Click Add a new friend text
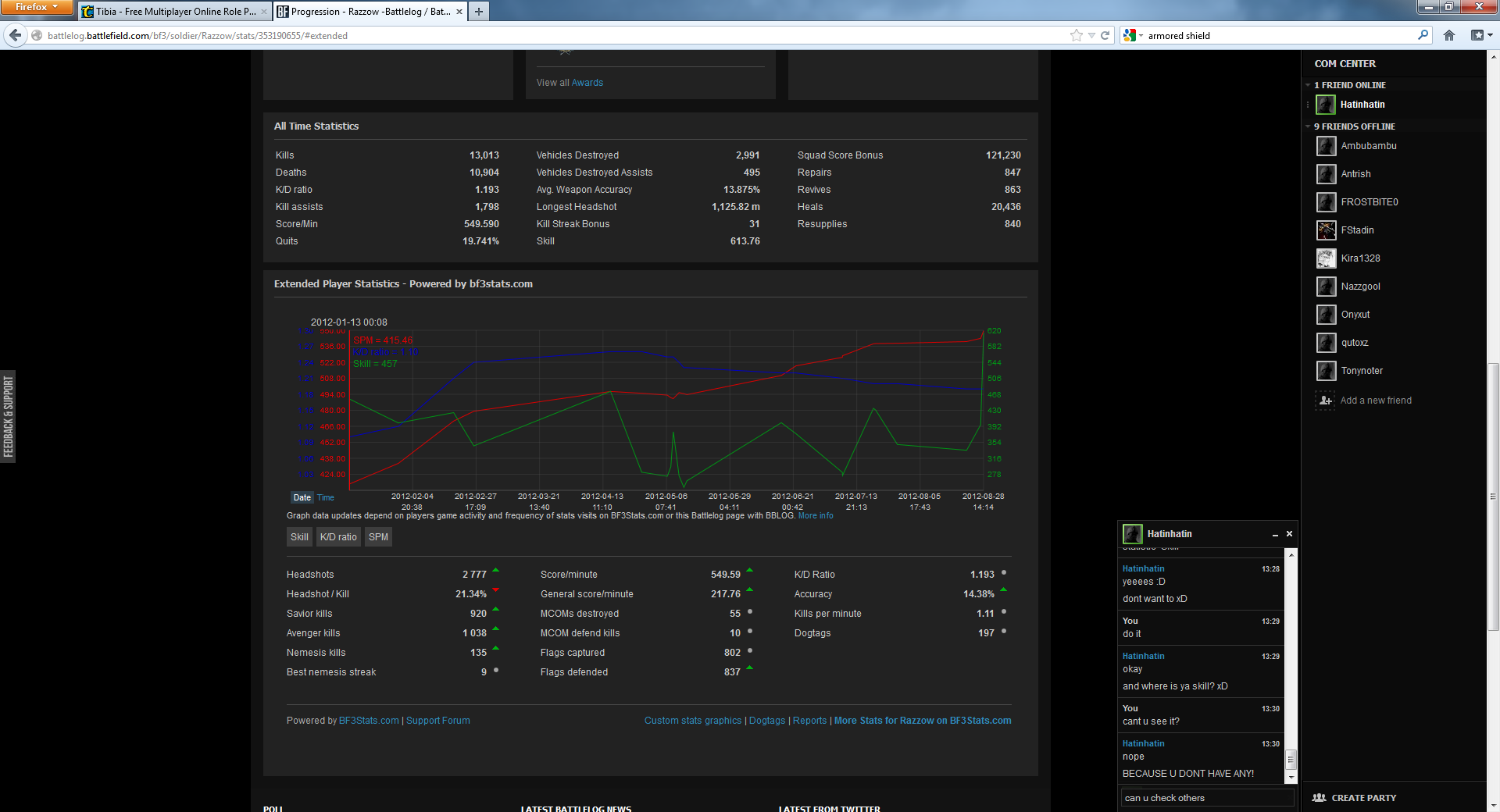This screenshot has height=812, width=1500. (1376, 401)
